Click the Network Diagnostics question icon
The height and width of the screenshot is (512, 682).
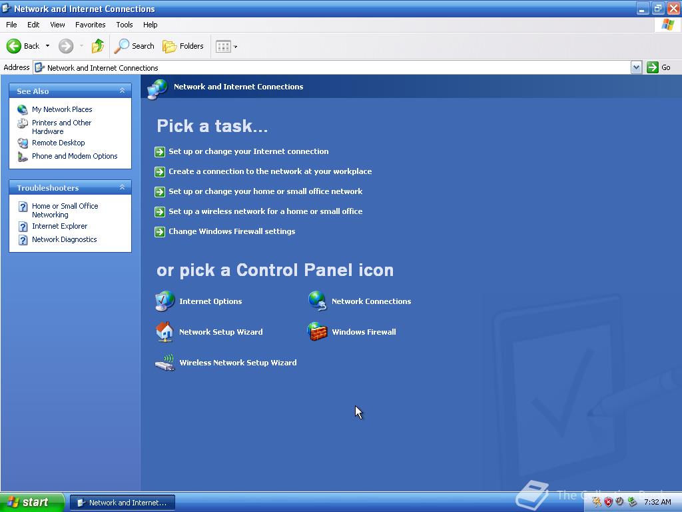point(23,240)
